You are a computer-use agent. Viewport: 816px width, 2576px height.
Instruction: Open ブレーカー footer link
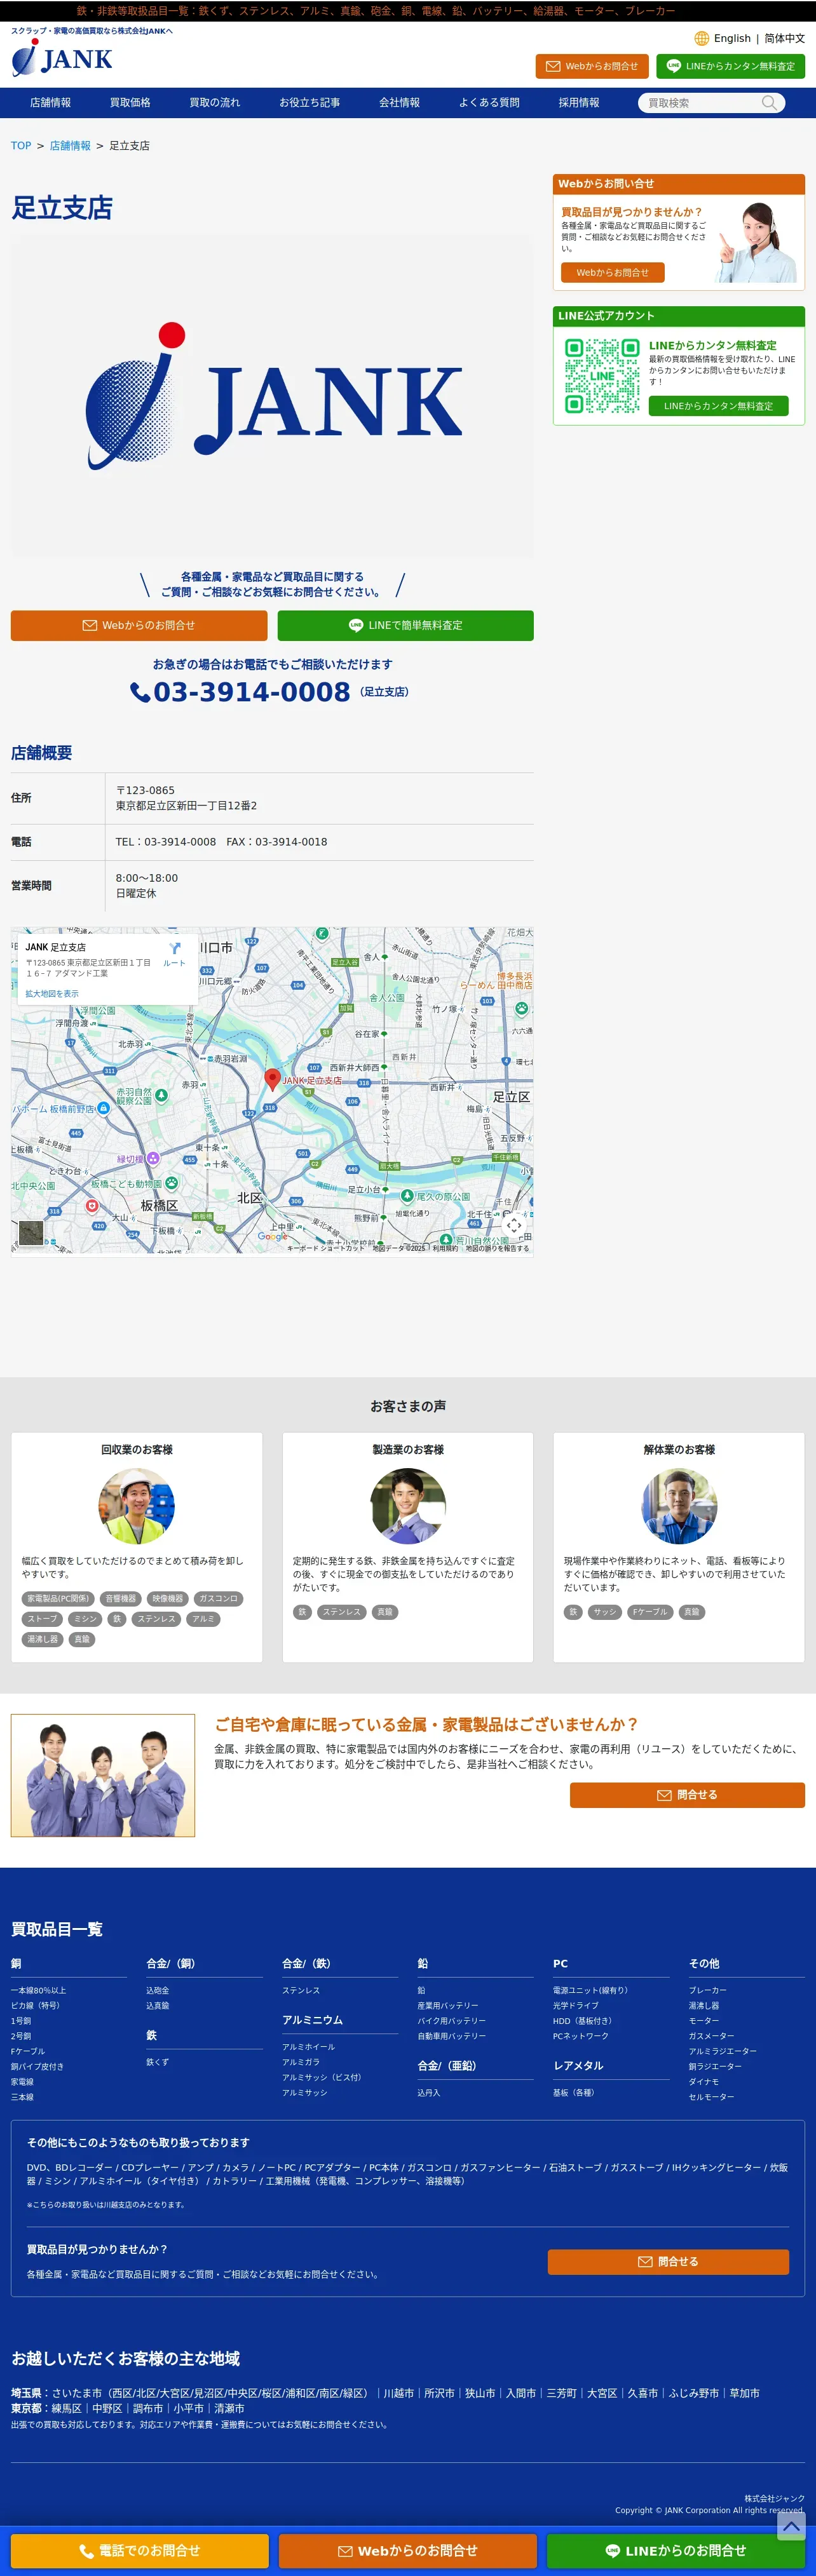(708, 1990)
